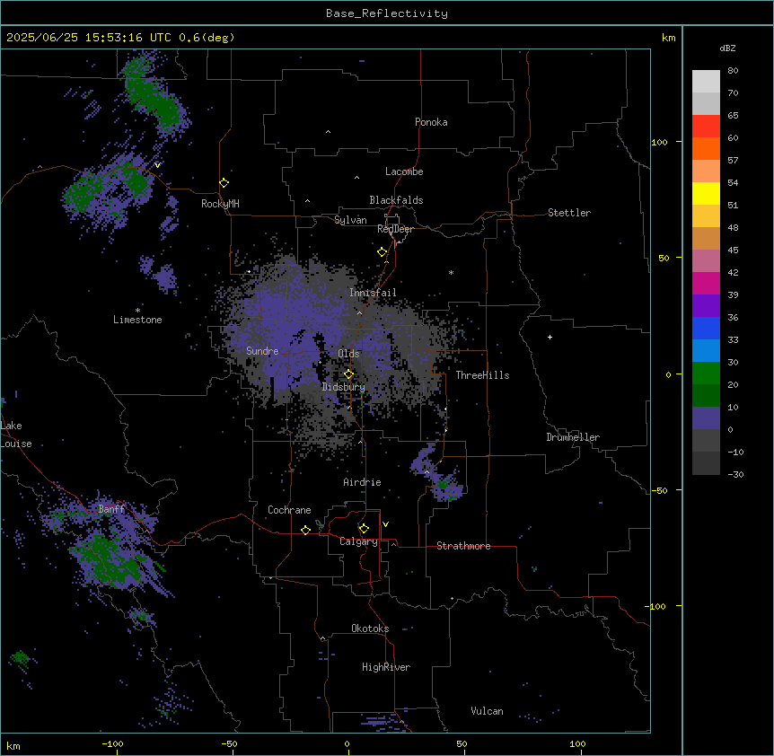Click the Vulcan label
Screen dimensions: 774x756
(488, 711)
